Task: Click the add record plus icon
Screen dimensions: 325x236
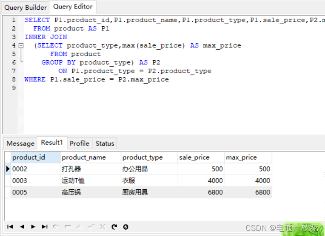Action: coord(56,227)
